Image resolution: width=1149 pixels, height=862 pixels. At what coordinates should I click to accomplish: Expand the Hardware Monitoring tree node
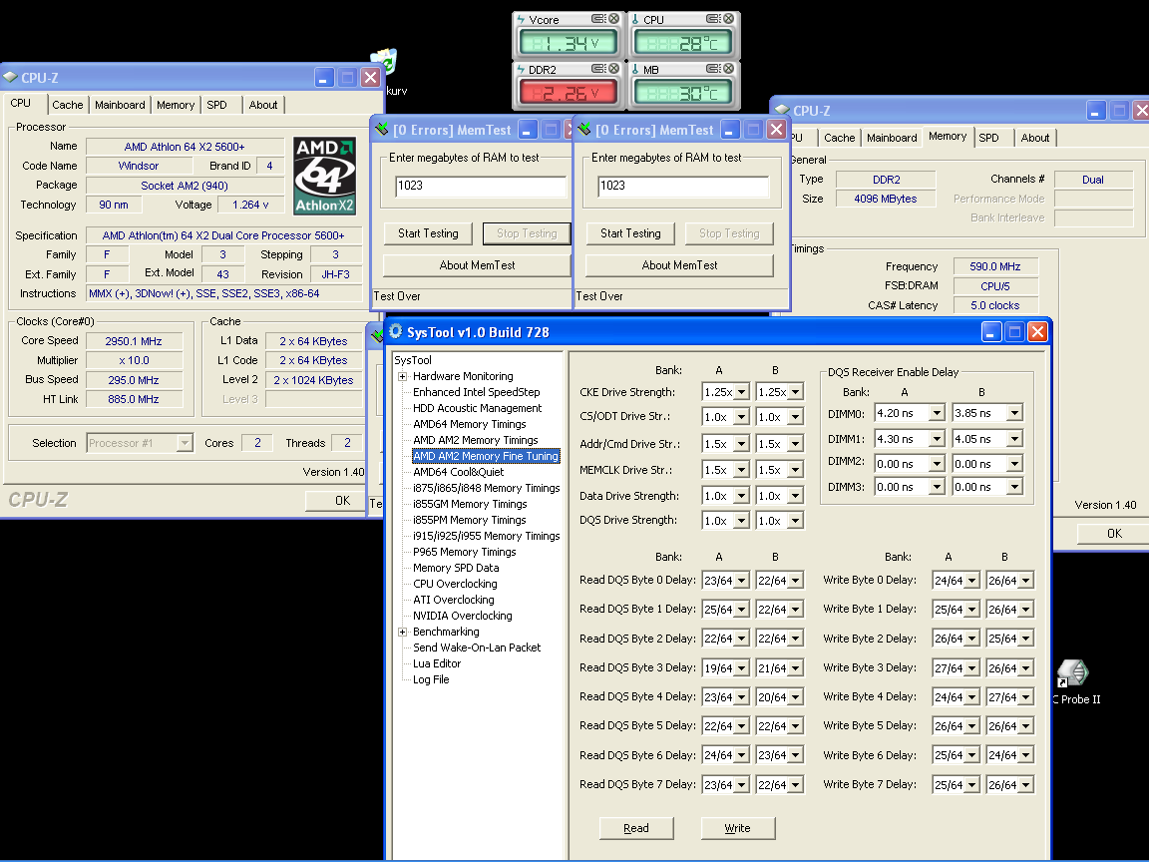tap(402, 377)
